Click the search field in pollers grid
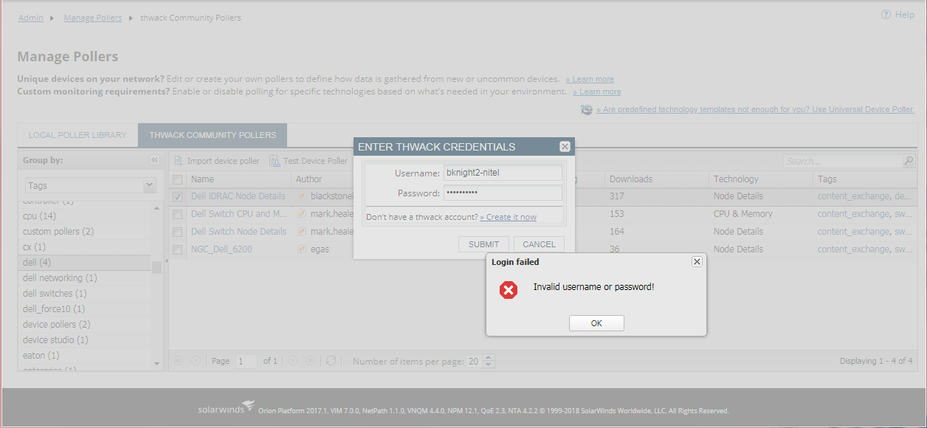Screen dimensions: 927x428 pyautogui.click(x=843, y=161)
